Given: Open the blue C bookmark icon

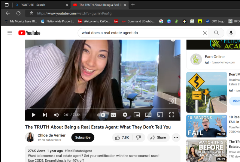Looking at the screenshot, I should pyautogui.click(x=169, y=21).
